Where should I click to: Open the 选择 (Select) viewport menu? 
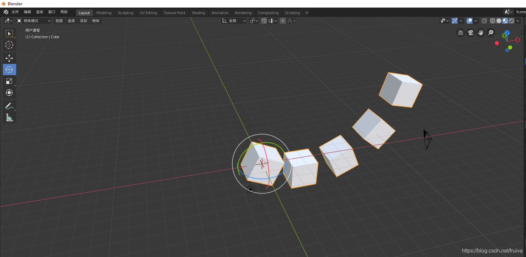[71, 21]
